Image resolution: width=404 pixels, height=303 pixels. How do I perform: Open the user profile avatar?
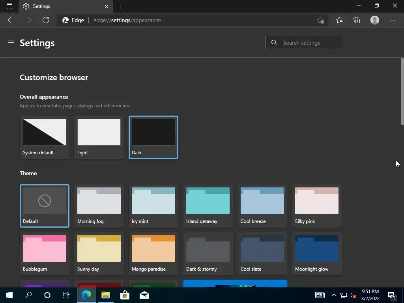(x=375, y=20)
